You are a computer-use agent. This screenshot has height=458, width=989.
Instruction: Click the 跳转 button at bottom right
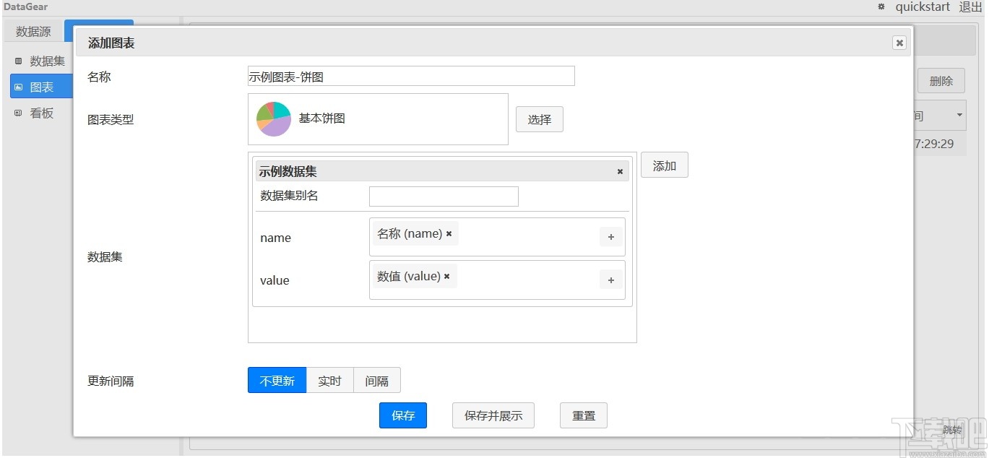point(951,430)
